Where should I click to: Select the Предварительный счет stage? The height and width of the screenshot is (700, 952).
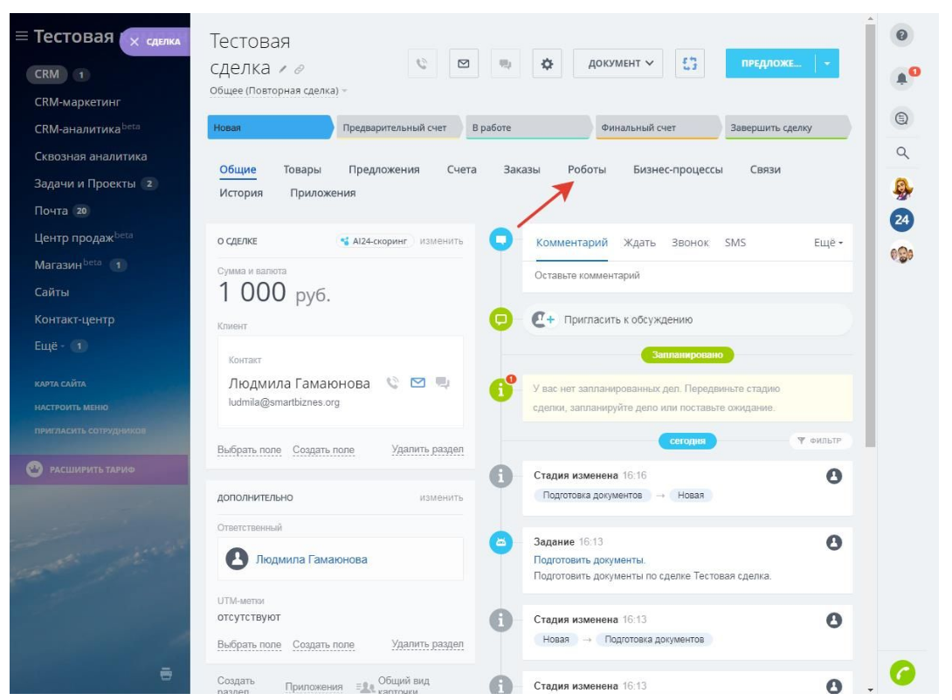click(x=399, y=127)
